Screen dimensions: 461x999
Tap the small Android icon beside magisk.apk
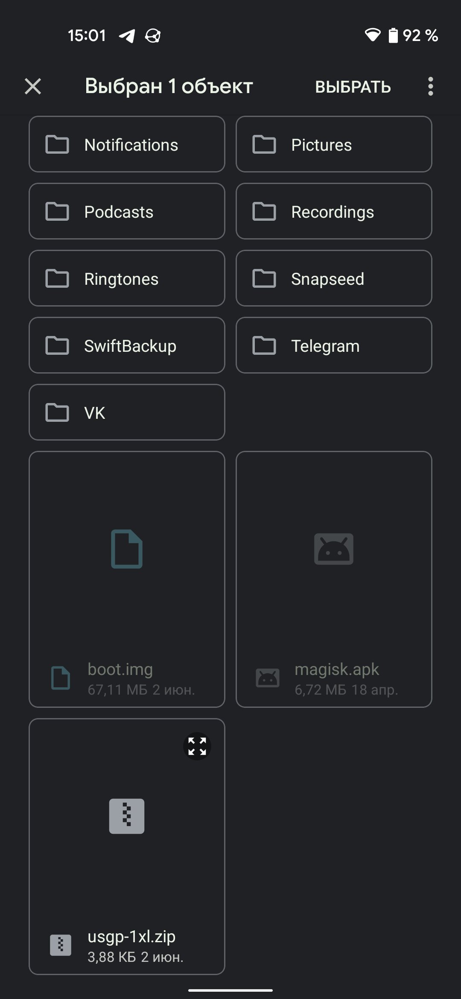(x=268, y=678)
